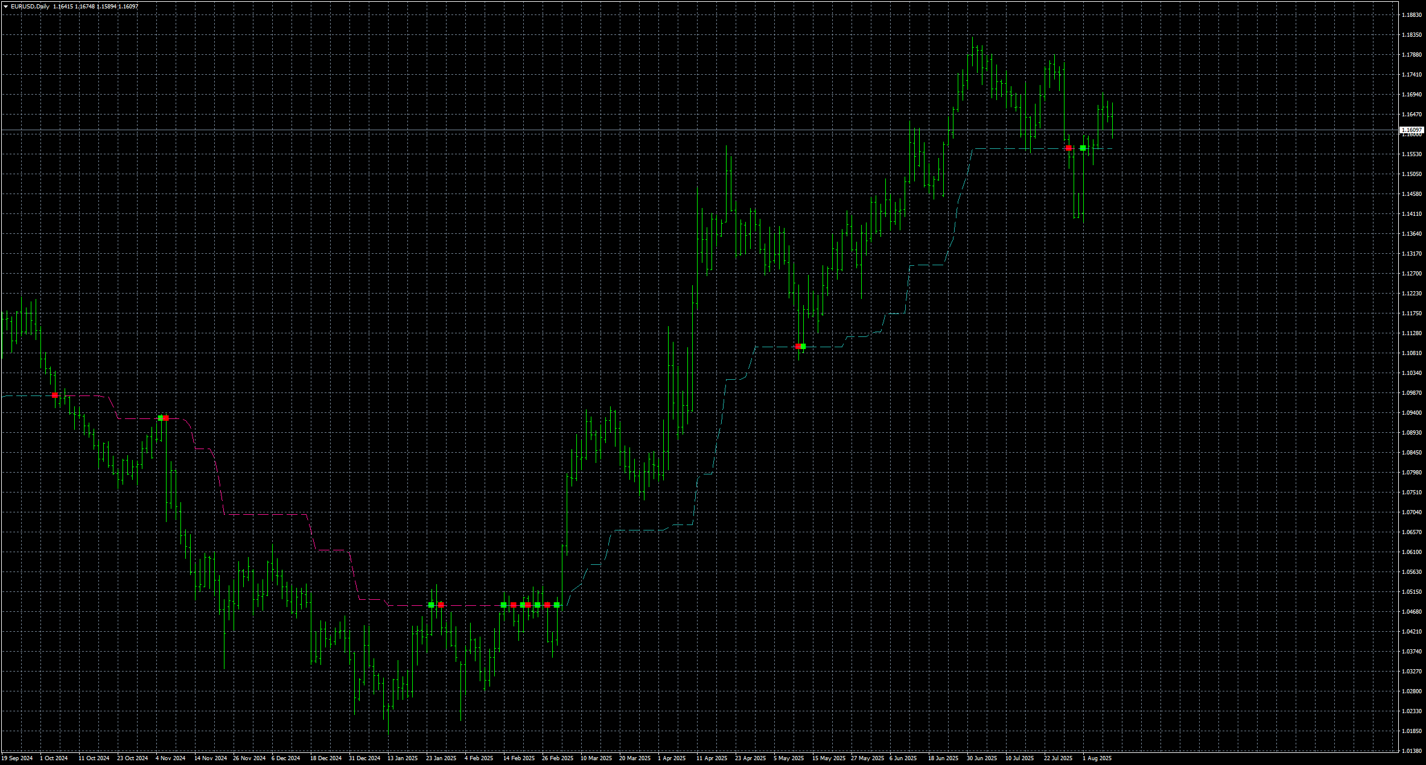Select the green signal marker near 1 Aug 2025
The width and height of the screenshot is (1426, 765).
(1083, 148)
